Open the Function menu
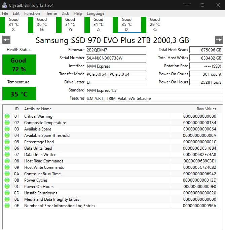 32,13
